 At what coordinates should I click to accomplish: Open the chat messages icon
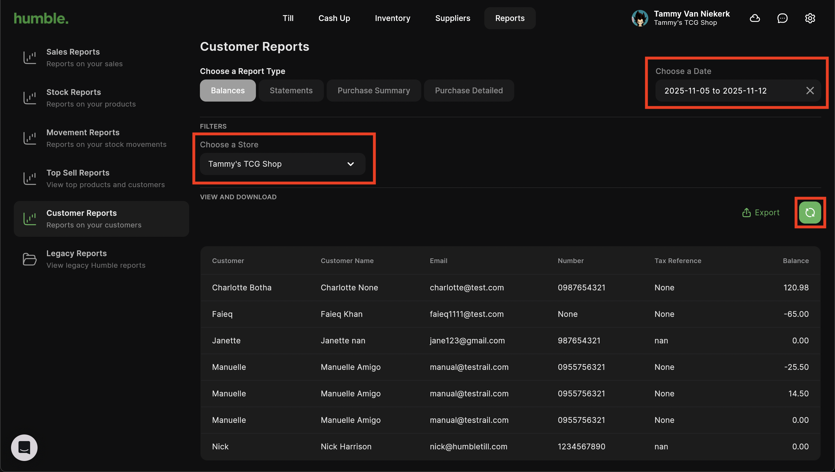[782, 18]
